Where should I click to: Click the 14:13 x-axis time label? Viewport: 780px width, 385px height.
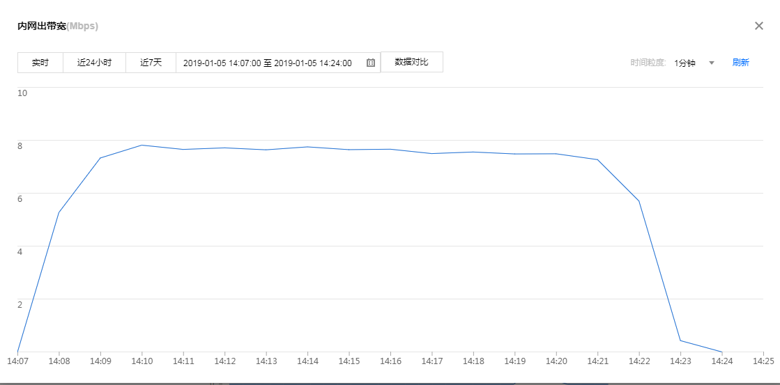266,362
